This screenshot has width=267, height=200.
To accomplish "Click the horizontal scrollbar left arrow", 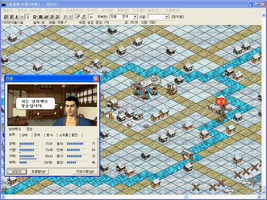I will click(3, 197).
